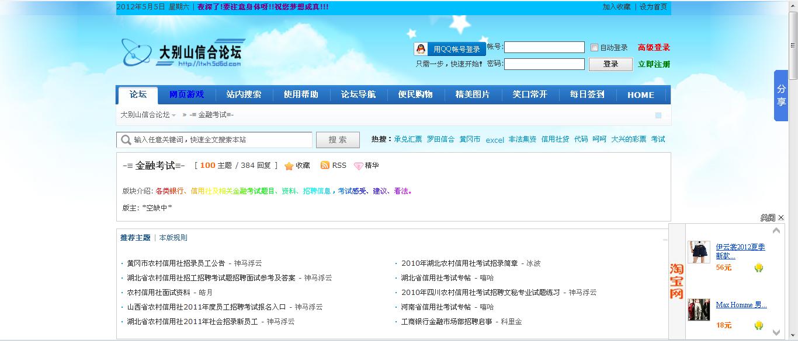798x341 pixels.
Task: Focus the 密码 password input field
Action: pyautogui.click(x=544, y=64)
